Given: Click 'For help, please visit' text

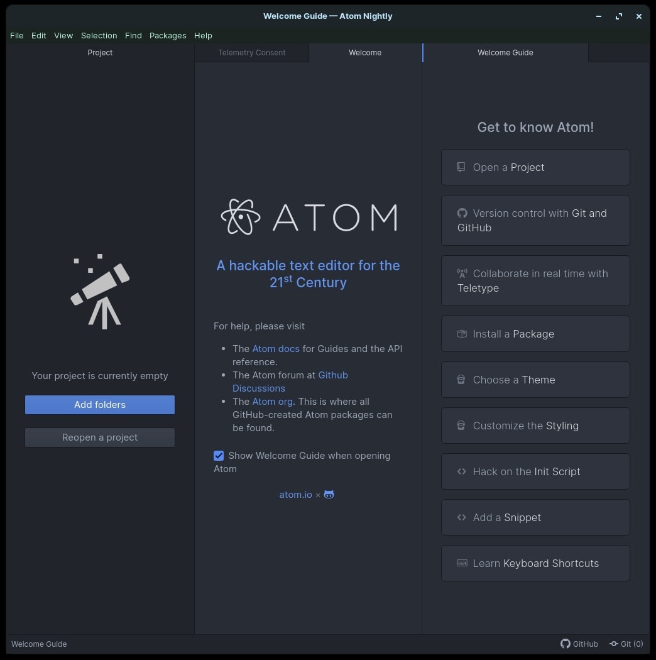Looking at the screenshot, I should pyautogui.click(x=260, y=326).
